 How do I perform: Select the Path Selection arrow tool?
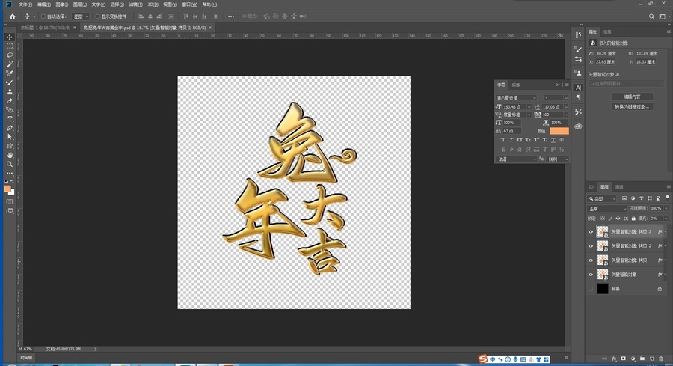pyautogui.click(x=10, y=137)
